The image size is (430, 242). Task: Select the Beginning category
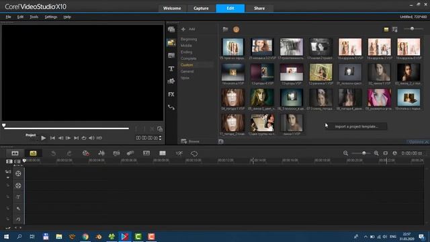pos(189,39)
